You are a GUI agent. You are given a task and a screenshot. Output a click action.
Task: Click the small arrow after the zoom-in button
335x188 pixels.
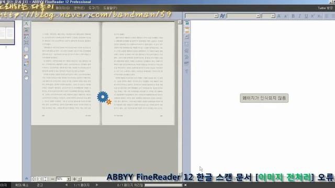80,179
